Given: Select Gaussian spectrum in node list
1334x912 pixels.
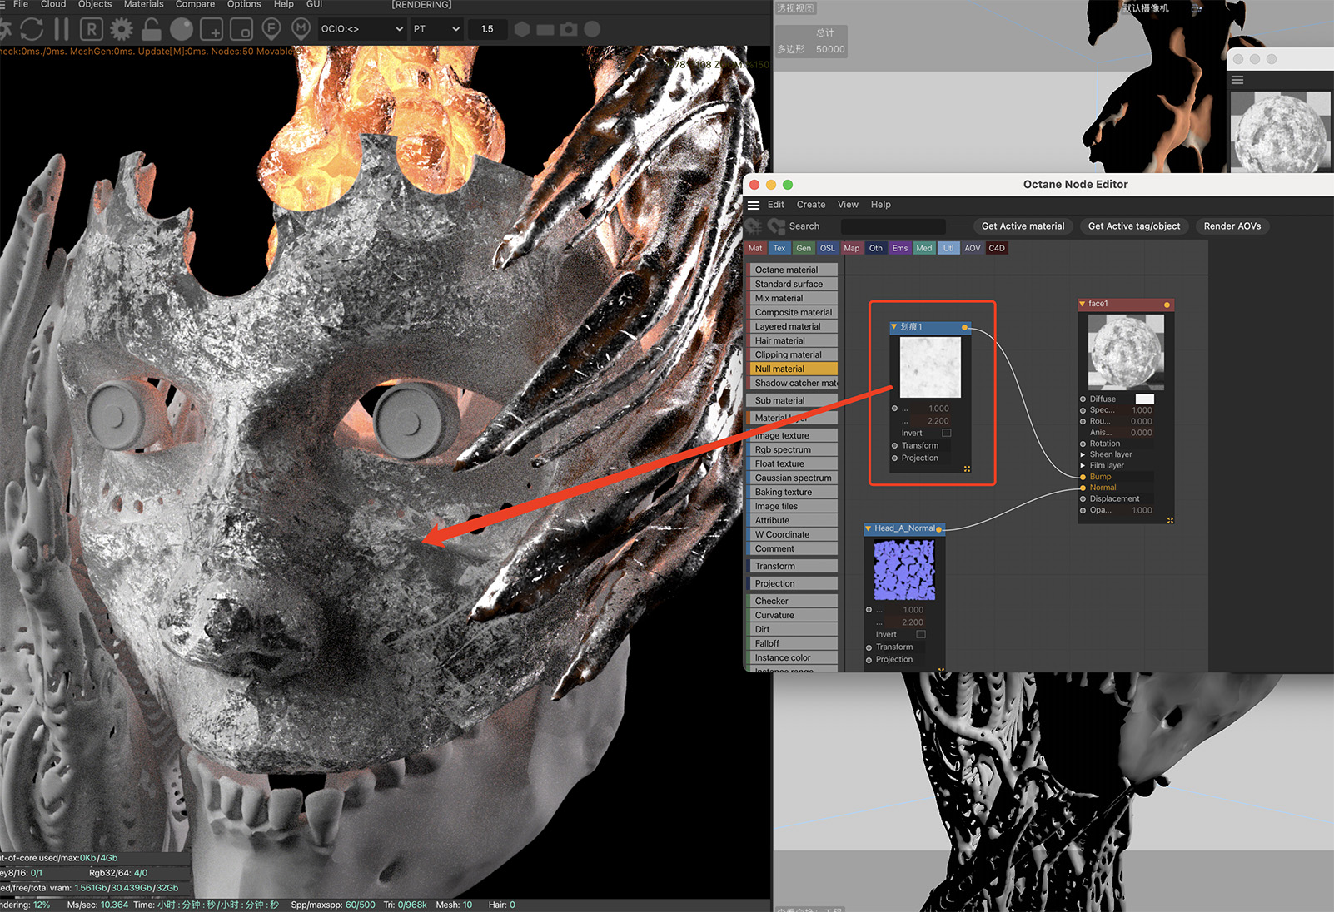Looking at the screenshot, I should (793, 478).
